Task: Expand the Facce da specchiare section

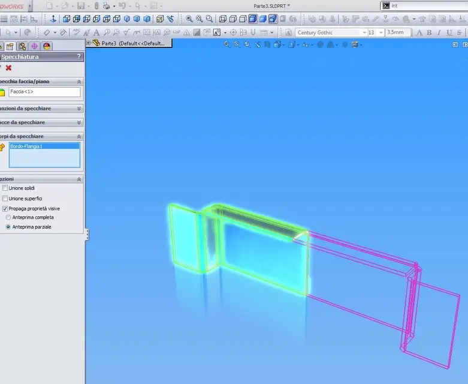Action: 79,122
